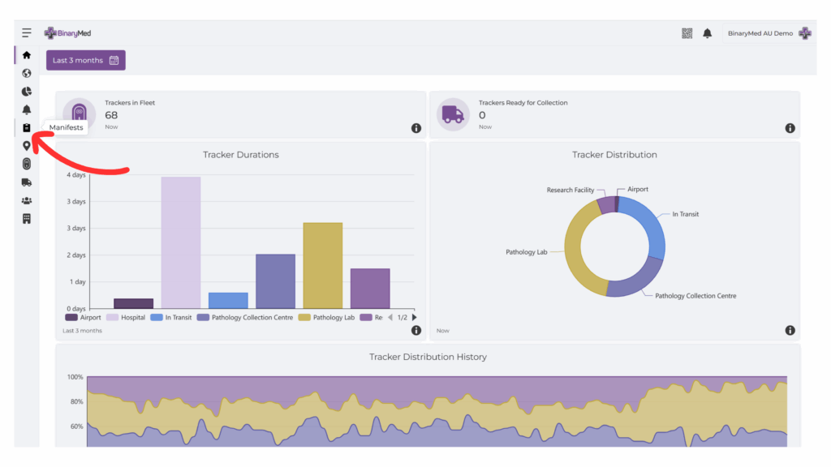The image size is (831, 467).
Task: Open the pie chart reports icon
Action: [27, 92]
